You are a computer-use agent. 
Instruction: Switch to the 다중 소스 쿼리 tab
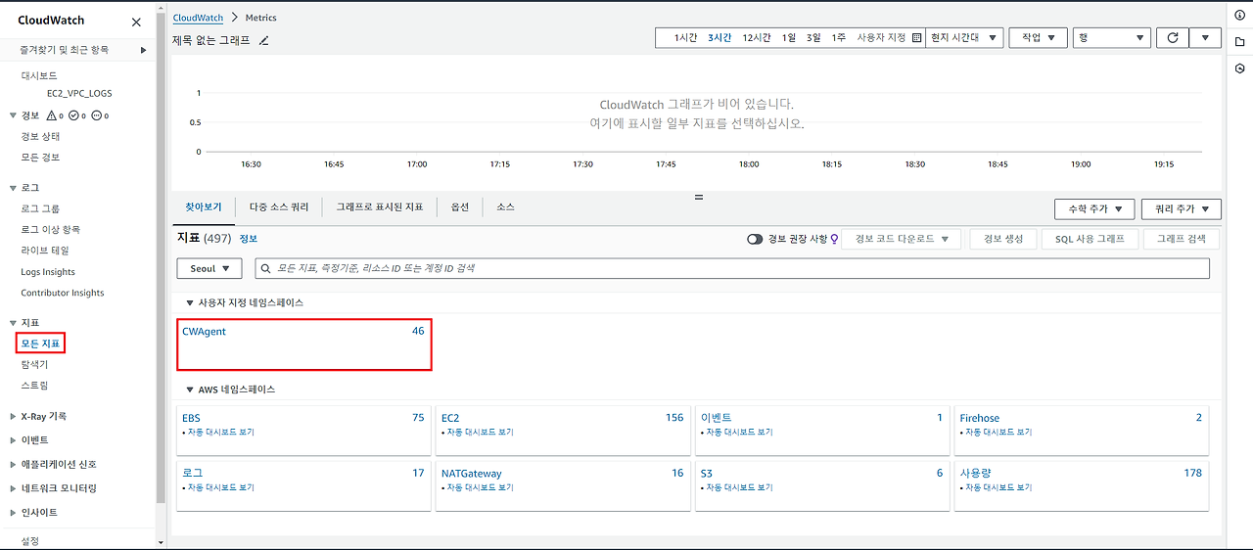279,207
